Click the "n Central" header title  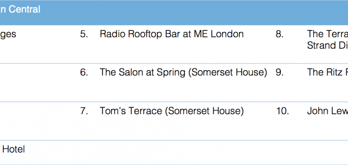20,9
